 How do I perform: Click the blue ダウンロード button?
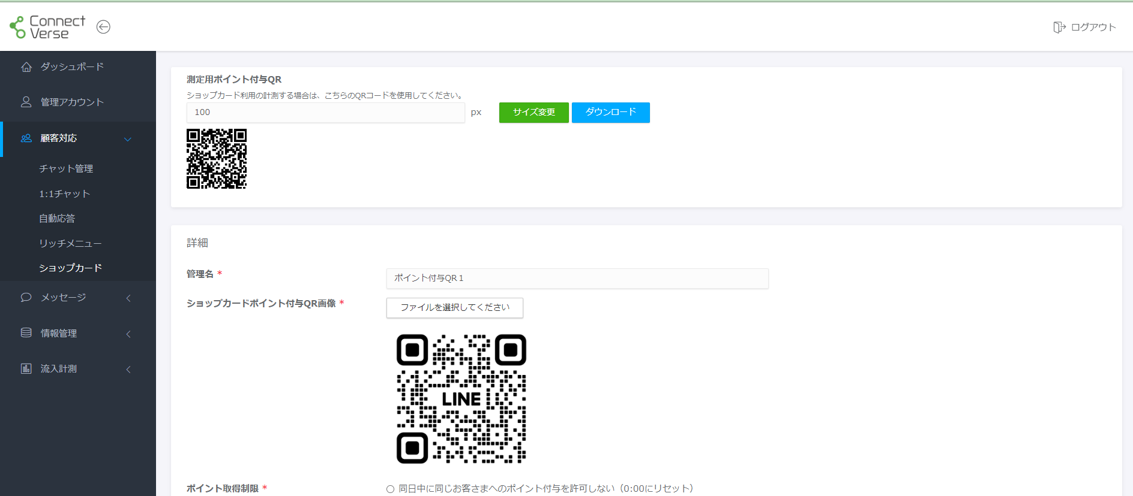click(x=610, y=113)
